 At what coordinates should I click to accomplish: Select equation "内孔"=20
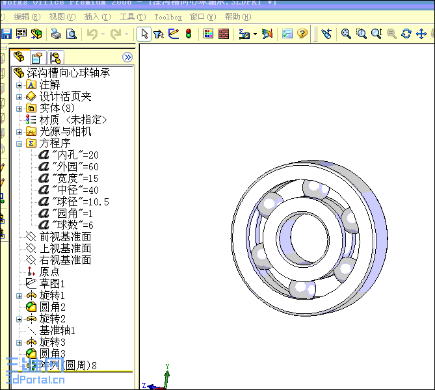click(x=75, y=155)
